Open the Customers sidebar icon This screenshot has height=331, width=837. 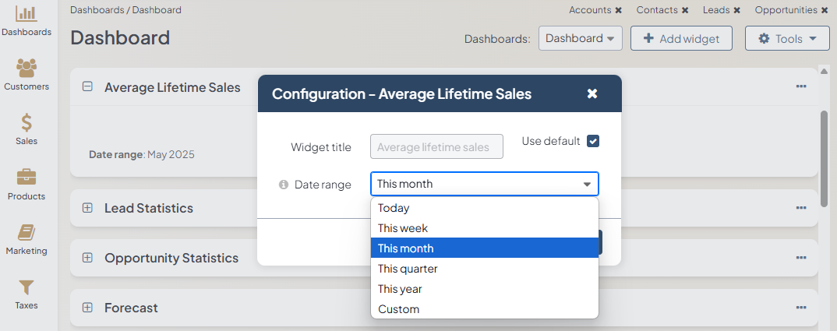tap(26, 69)
